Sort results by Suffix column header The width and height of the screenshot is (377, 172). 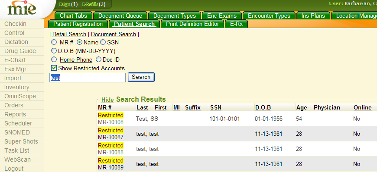(x=192, y=108)
